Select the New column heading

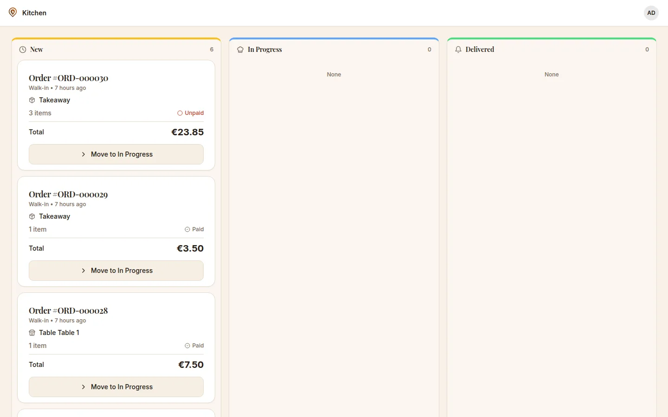click(37, 50)
